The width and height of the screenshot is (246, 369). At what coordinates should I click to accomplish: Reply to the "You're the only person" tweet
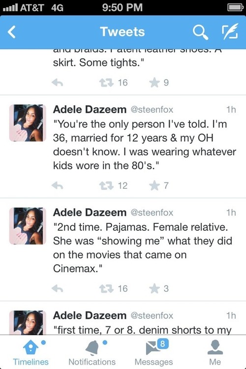[57, 185]
